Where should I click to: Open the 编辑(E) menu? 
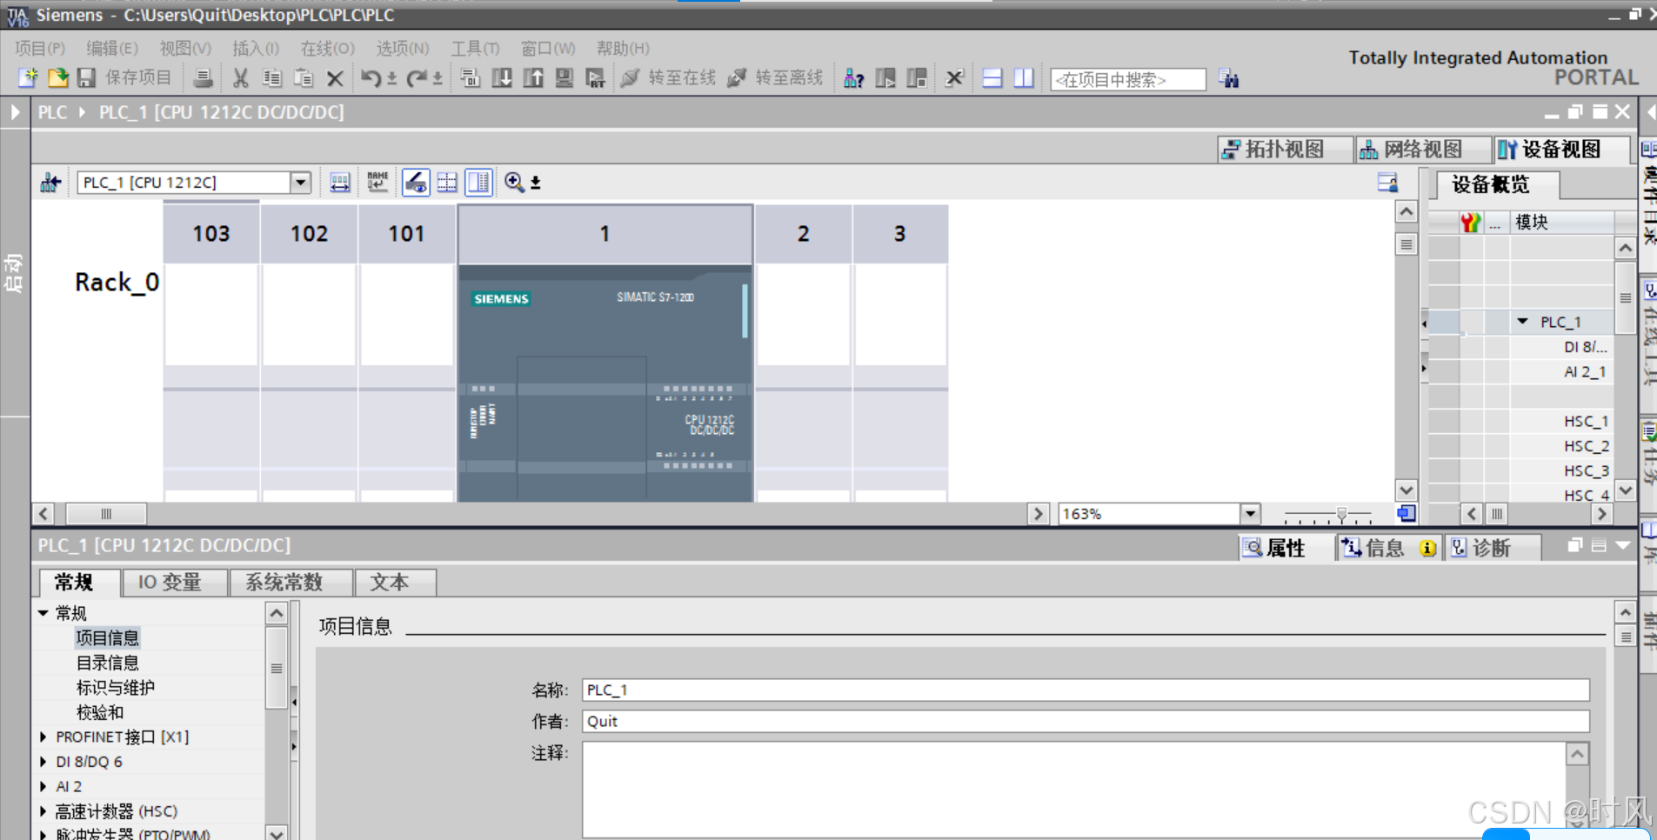pos(112,49)
